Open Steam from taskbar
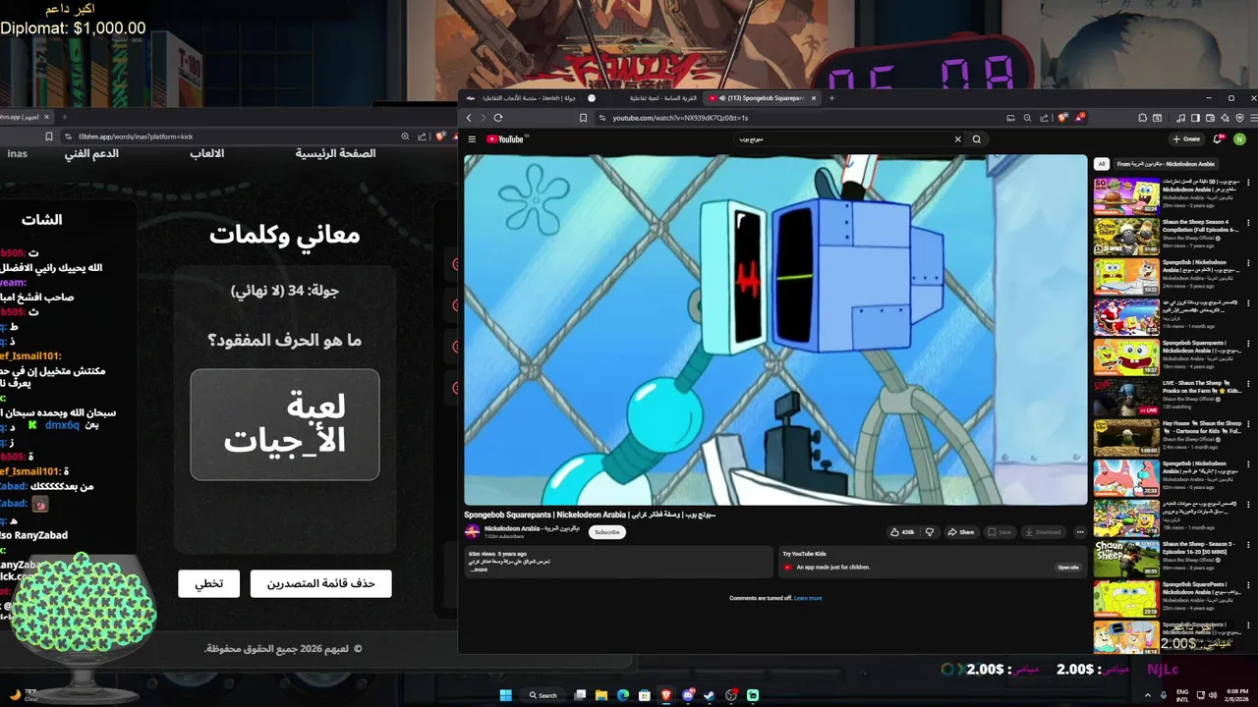Viewport: 1258px width, 707px height. (710, 695)
